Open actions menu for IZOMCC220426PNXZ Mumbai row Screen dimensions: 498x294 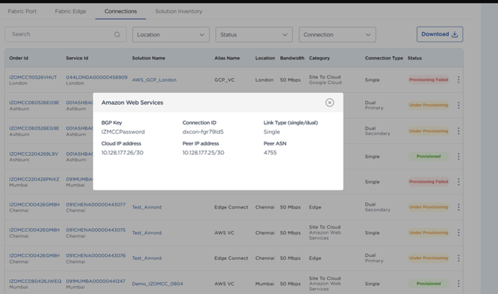click(x=459, y=182)
